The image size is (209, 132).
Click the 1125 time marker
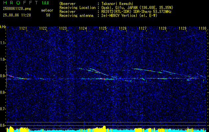pyautogui.click(x=103, y=28)
